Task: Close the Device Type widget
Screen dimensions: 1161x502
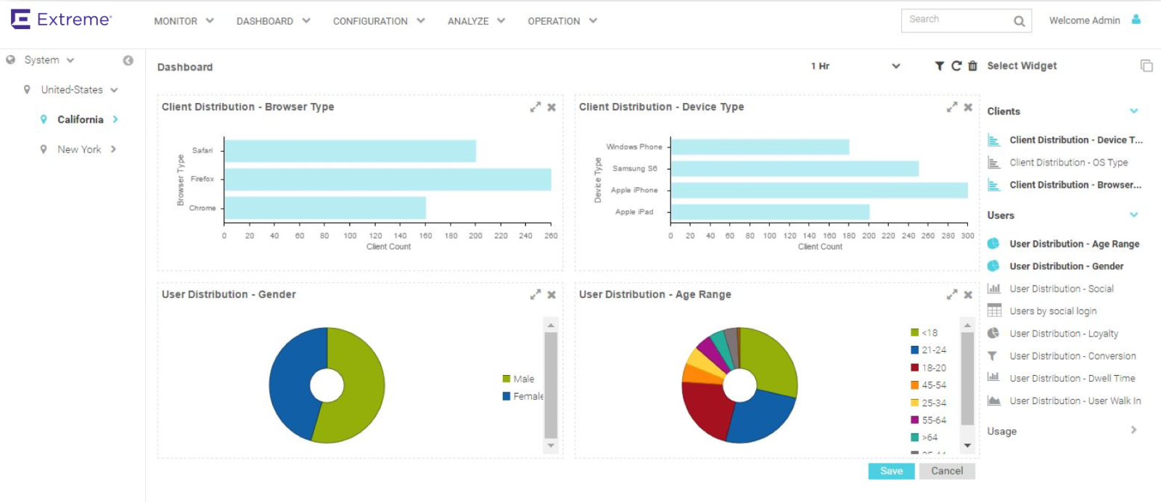Action: pyautogui.click(x=968, y=107)
